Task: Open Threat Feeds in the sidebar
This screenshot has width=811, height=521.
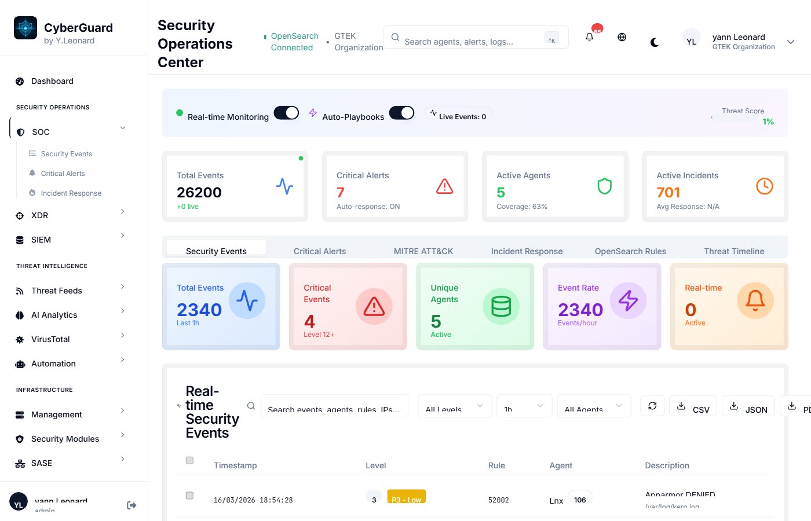Action: (x=57, y=291)
